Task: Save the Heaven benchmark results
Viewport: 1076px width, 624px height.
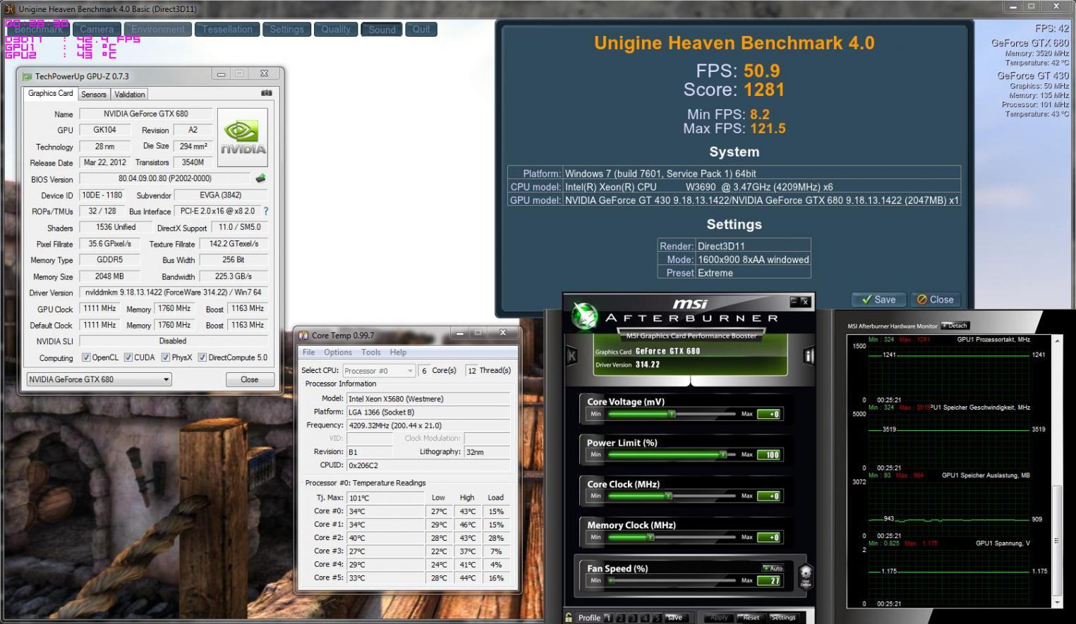Action: [879, 300]
